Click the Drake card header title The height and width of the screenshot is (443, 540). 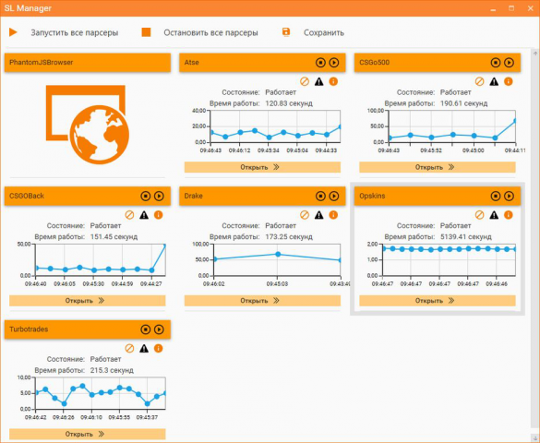coord(194,196)
